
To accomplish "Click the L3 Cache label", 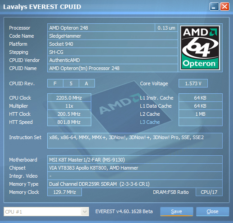I will (150, 122).
